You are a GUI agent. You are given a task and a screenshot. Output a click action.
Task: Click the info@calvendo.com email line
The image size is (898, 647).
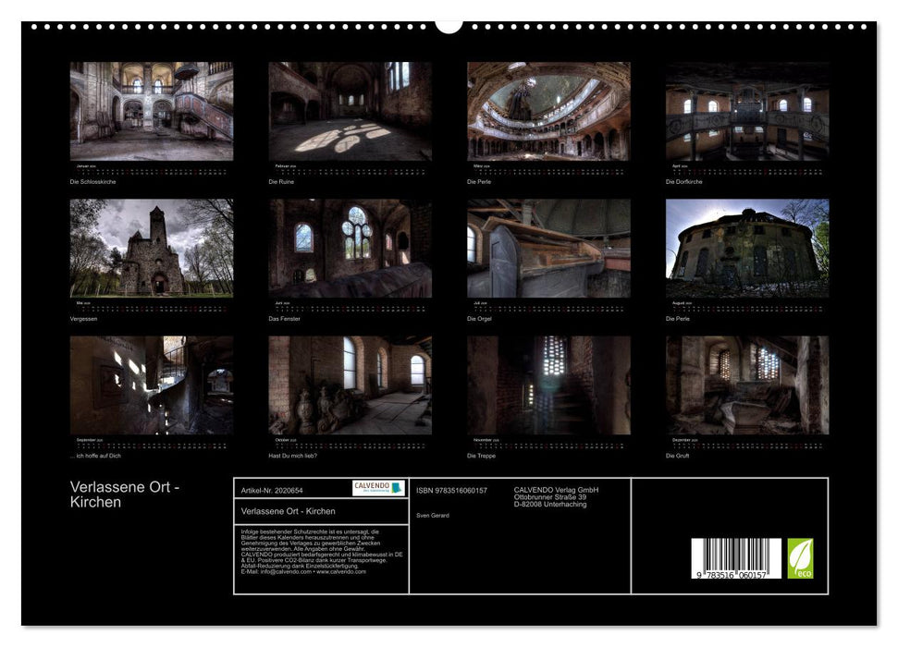(x=302, y=571)
